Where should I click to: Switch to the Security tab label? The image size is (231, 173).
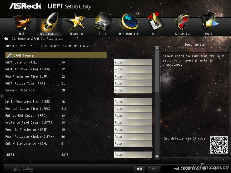tap(182, 34)
